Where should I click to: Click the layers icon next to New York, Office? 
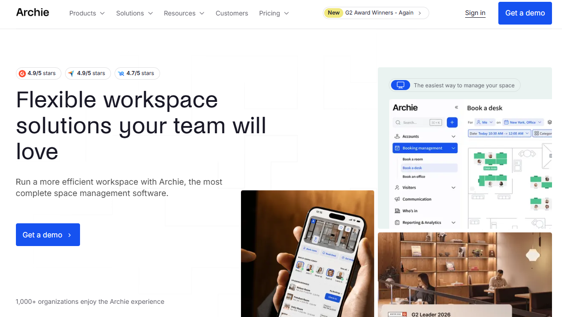(x=550, y=122)
